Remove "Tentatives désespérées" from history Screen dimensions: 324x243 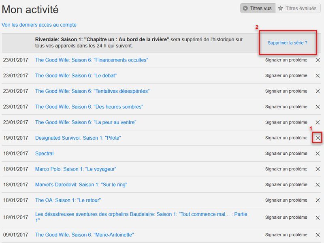pyautogui.click(x=318, y=91)
